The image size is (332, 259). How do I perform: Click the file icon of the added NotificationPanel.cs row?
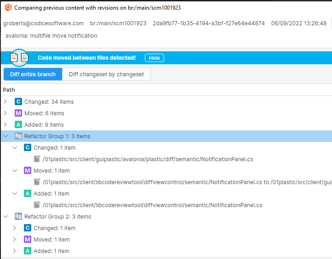pyautogui.click(x=37, y=205)
